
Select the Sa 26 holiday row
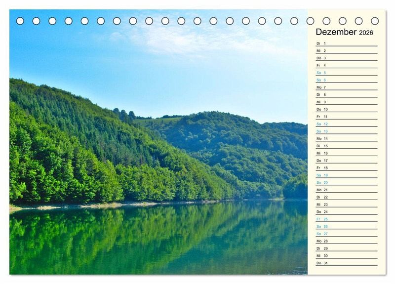346,226
